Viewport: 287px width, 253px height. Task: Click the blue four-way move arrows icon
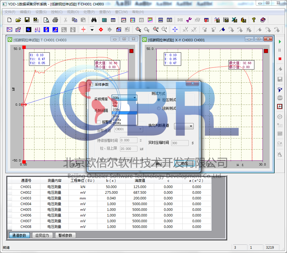pos(175,29)
